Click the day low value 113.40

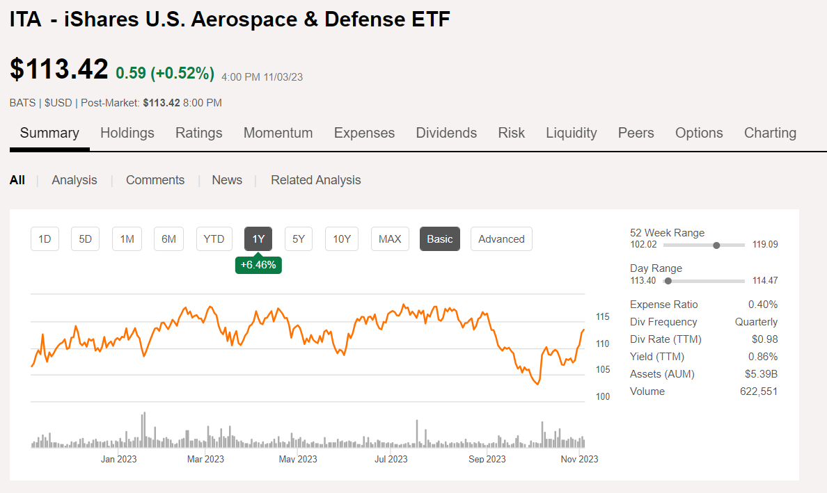tap(643, 281)
